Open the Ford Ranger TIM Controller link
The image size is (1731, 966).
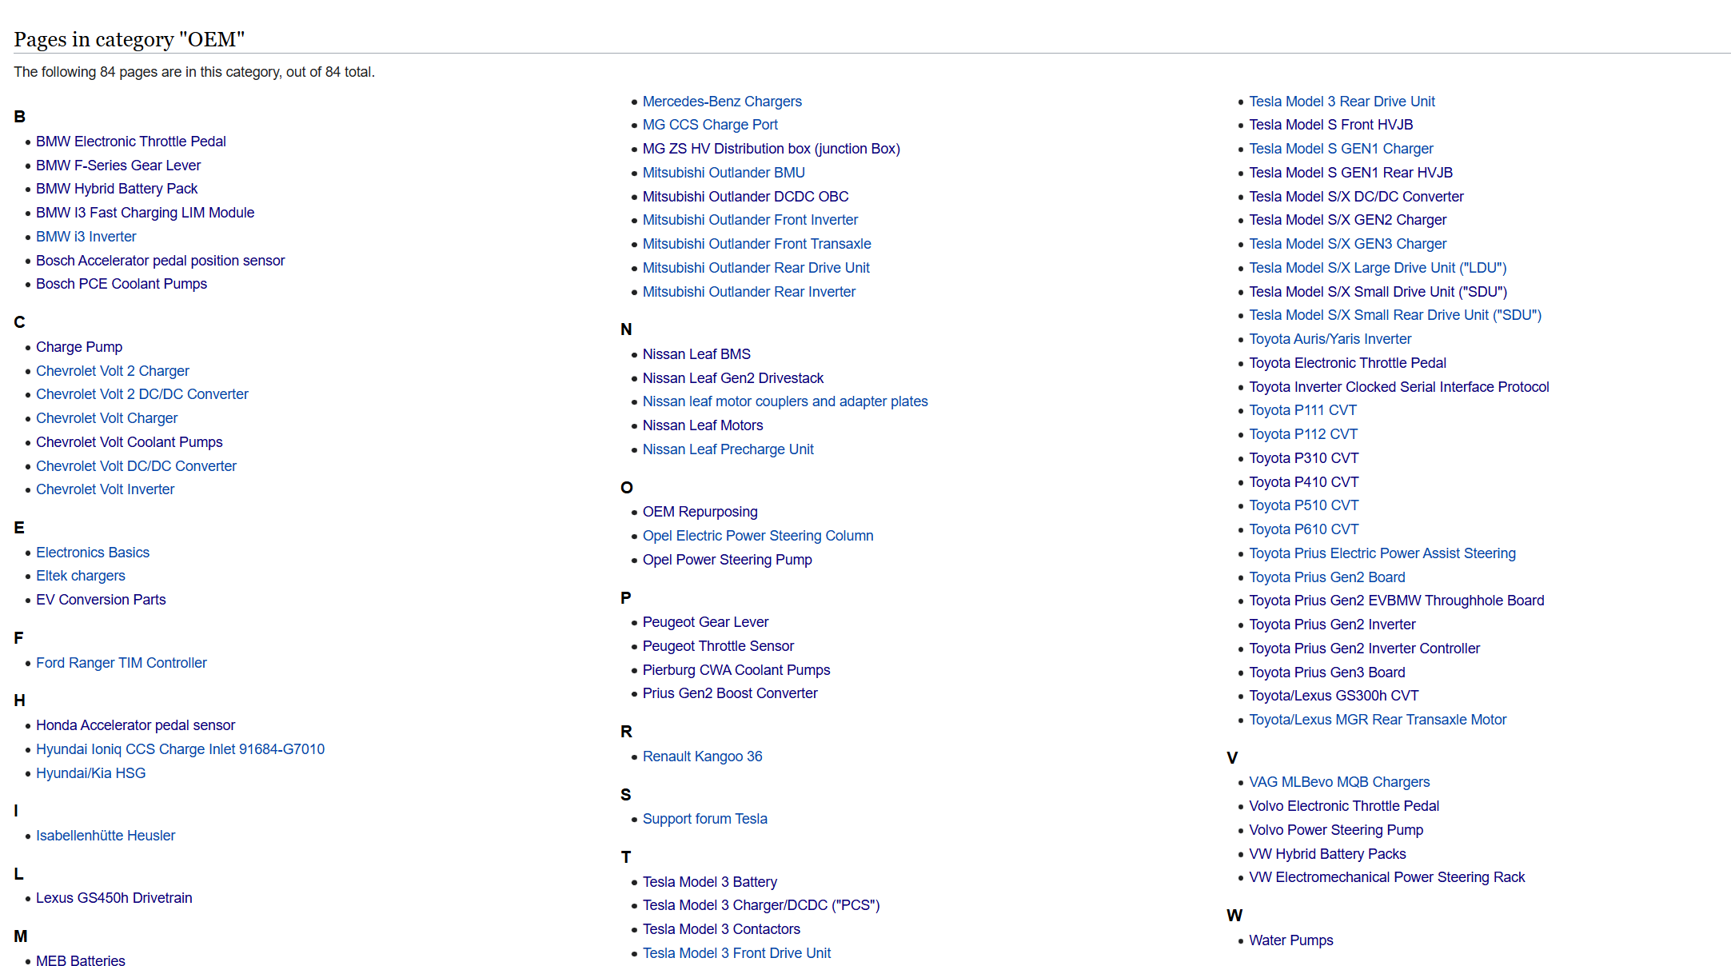[121, 663]
